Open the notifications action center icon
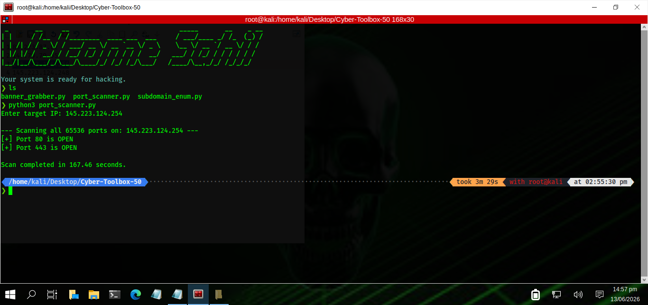 pos(599,295)
